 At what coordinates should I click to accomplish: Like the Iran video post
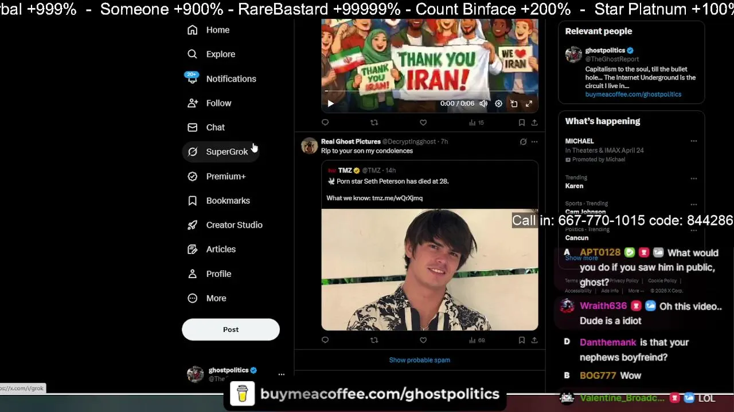423,122
